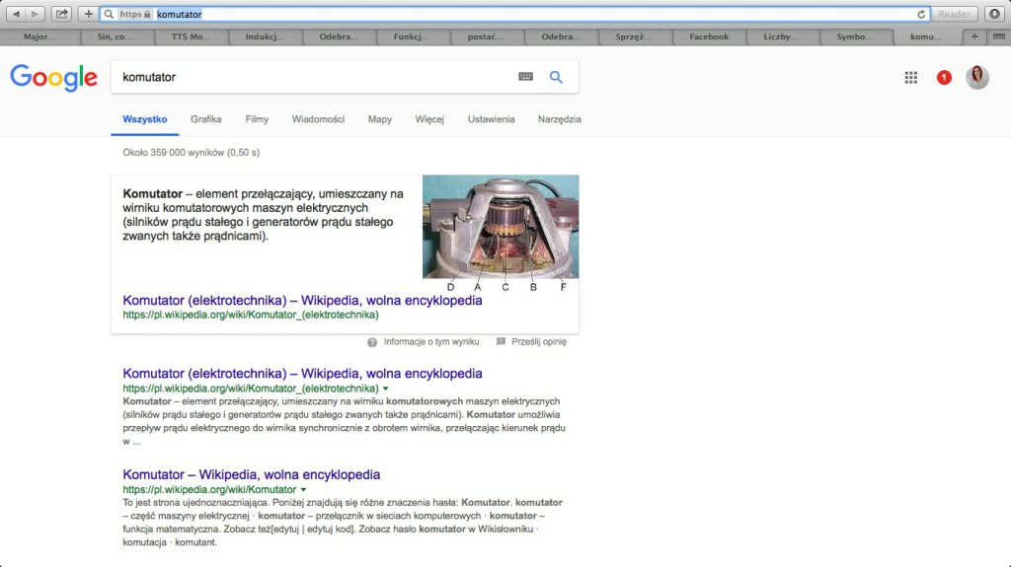Select the Wszystko search tab
The width and height of the screenshot is (1011, 567).
tap(145, 119)
